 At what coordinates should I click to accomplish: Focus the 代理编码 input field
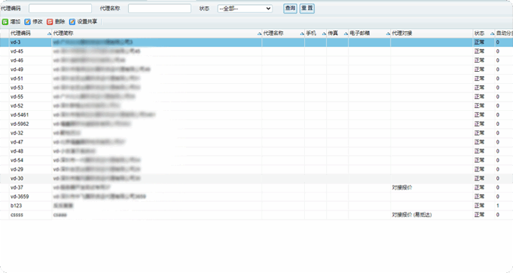[60, 9]
